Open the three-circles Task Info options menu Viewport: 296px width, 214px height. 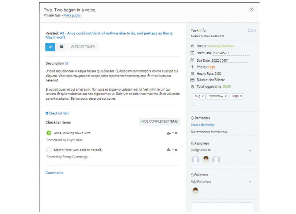[x=252, y=31]
